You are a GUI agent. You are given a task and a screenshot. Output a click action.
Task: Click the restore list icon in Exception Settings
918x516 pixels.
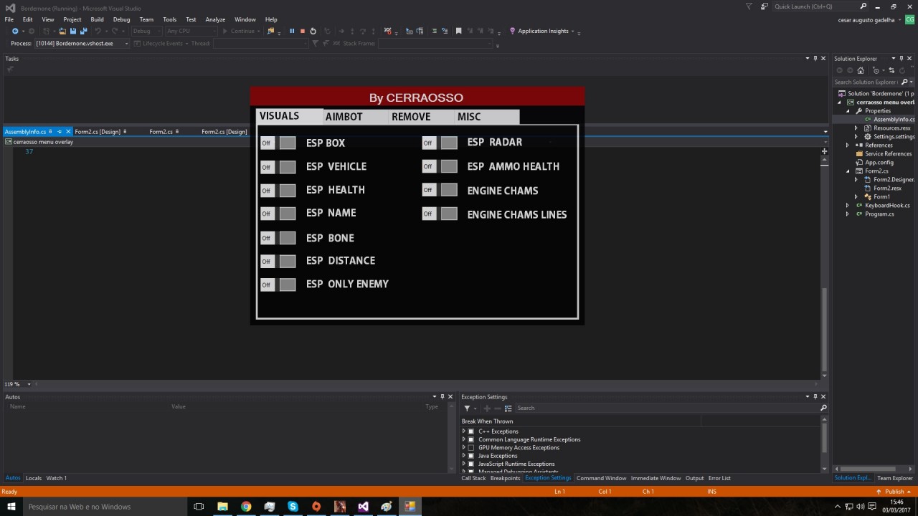(x=508, y=408)
